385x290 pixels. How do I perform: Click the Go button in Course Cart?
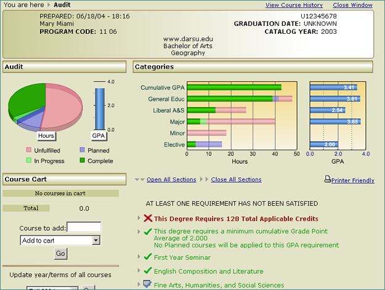(x=60, y=254)
